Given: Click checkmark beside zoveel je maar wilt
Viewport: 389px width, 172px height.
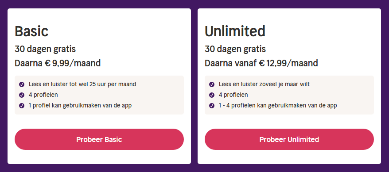Looking at the screenshot, I should click(212, 84).
